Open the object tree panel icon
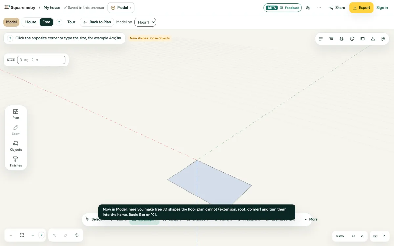Screen dimensions: 394x246 pyautogui.click(x=331, y=39)
